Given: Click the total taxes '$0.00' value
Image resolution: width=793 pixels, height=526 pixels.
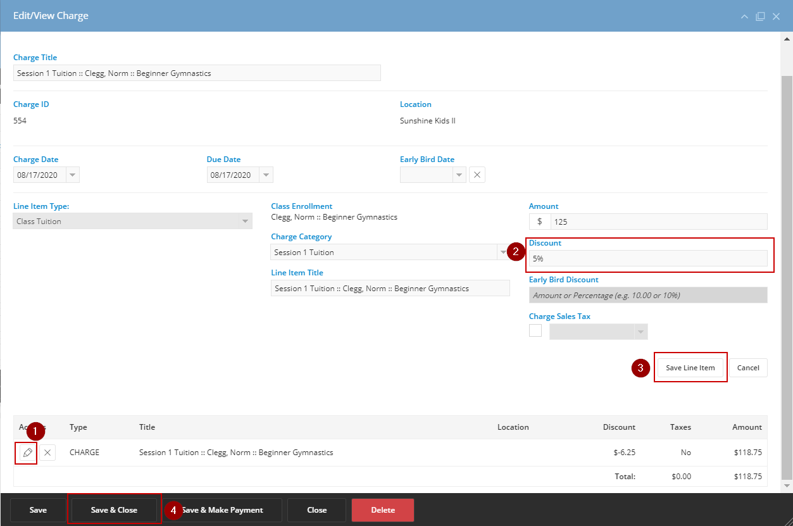Looking at the screenshot, I should 681,477.
